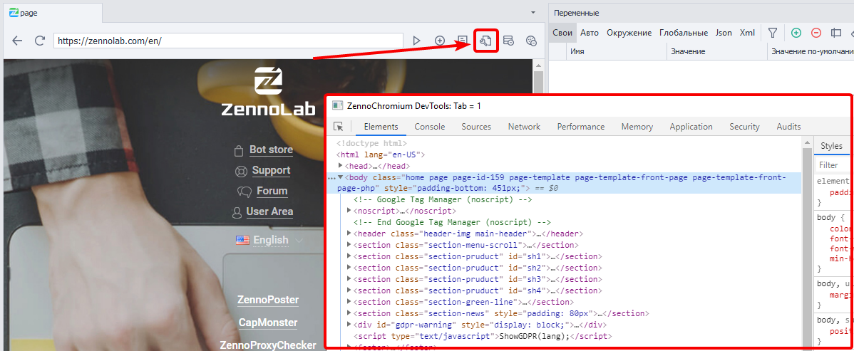Viewport: 854px width, 351px height.
Task: Select the ShowGDPR(lang) script line
Action: click(x=483, y=336)
